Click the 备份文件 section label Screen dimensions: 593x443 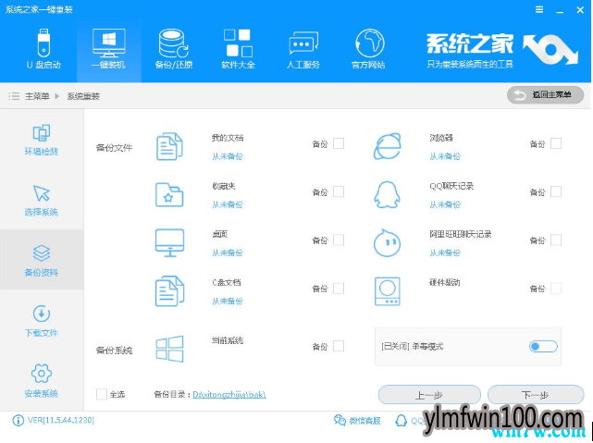[x=114, y=148]
